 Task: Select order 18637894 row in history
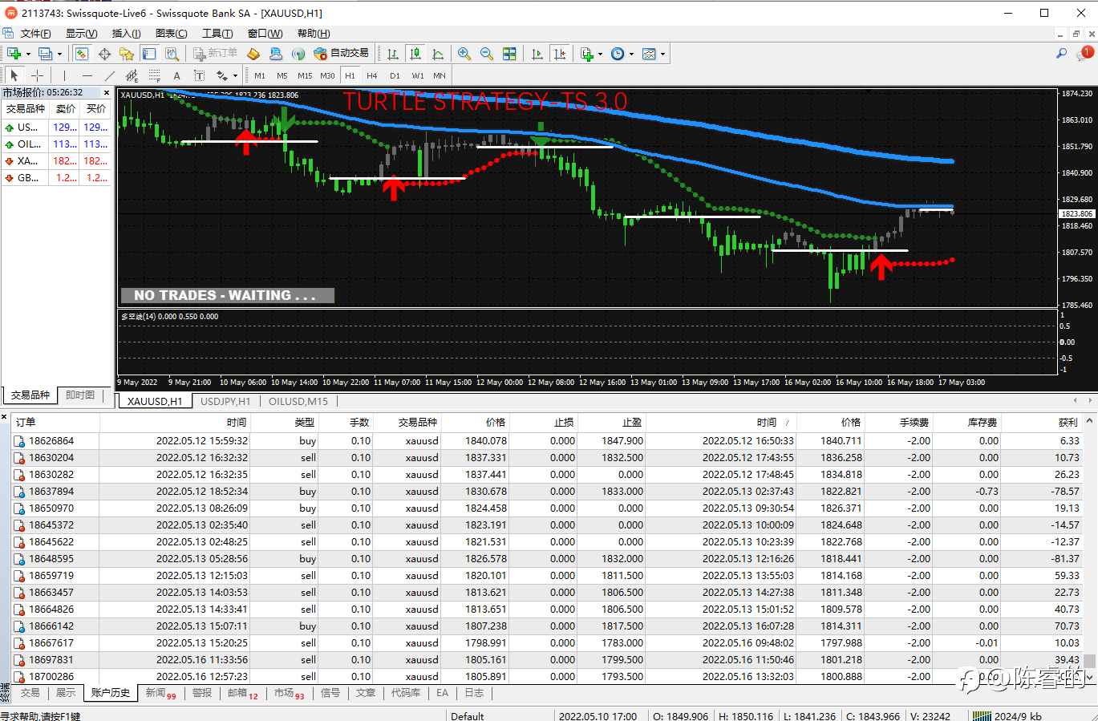click(51, 491)
